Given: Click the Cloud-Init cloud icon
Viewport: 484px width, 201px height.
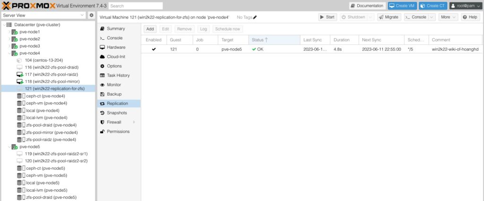Looking at the screenshot, I should pyautogui.click(x=102, y=57).
